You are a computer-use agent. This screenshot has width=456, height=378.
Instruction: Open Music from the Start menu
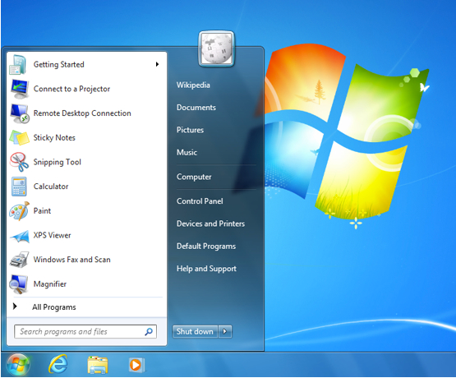[187, 152]
